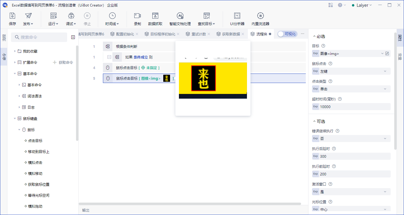
Task: Expand the 我的收藏 tree node
Action: pos(15,51)
